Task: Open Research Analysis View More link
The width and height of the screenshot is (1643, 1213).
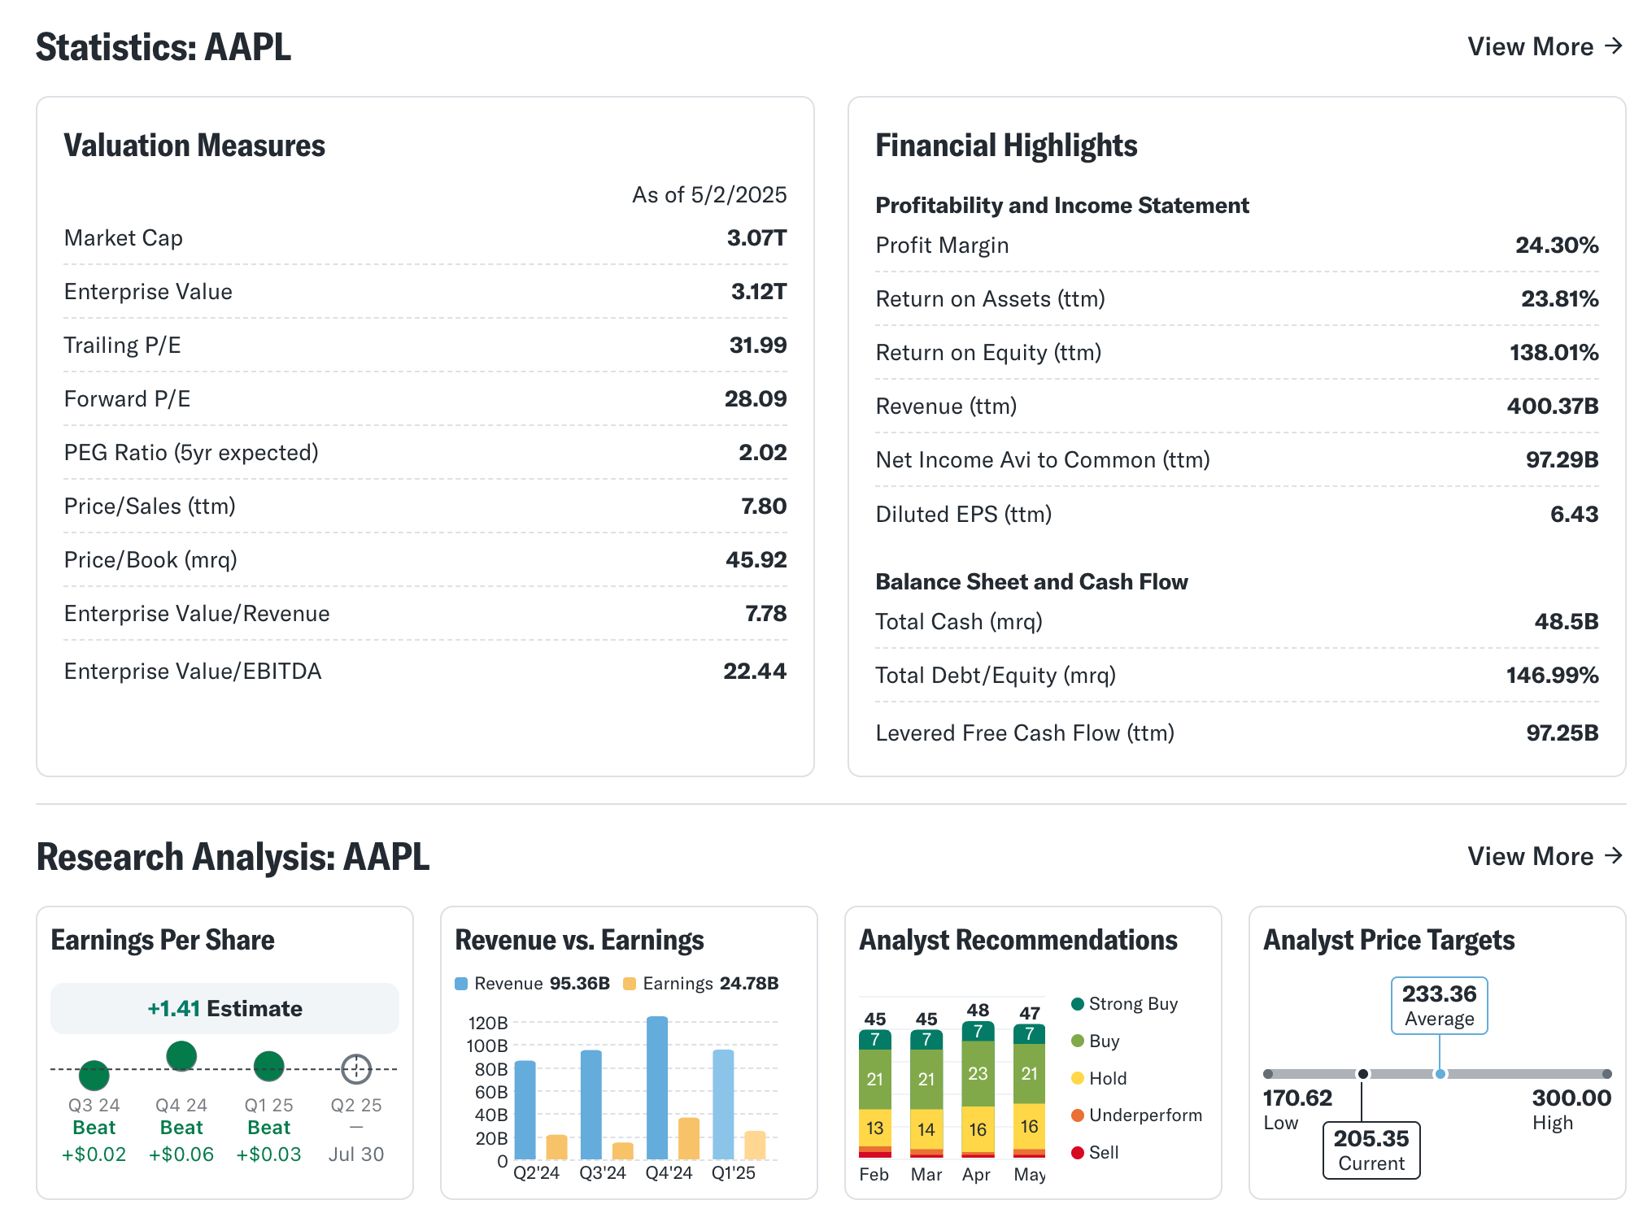Action: [x=1529, y=856]
